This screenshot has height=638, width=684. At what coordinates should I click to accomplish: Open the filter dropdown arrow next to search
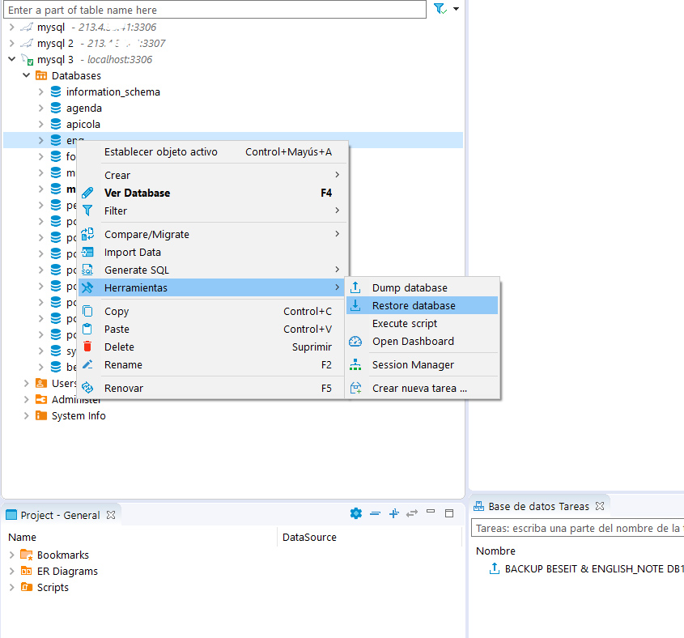pos(456,9)
